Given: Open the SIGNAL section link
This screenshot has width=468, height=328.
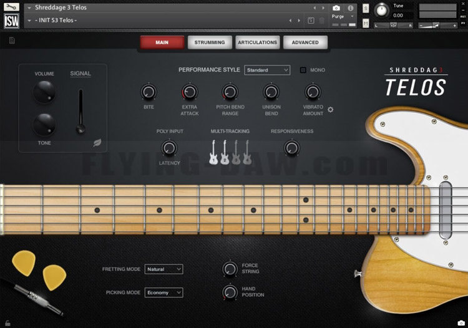Looking at the screenshot, I should coord(80,74).
